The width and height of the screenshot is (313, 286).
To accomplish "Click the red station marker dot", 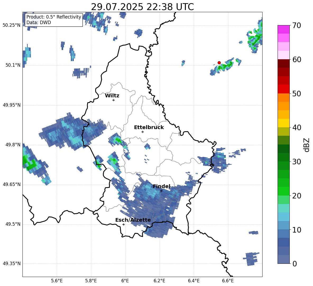I will click(219, 63).
